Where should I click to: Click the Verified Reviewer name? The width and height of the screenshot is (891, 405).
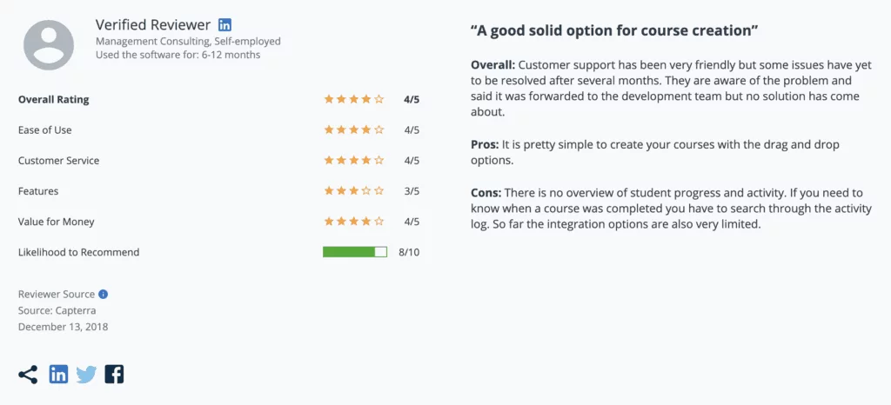pyautogui.click(x=153, y=25)
